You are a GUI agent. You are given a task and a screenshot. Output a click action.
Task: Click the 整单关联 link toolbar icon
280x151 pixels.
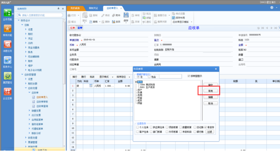click(155, 22)
